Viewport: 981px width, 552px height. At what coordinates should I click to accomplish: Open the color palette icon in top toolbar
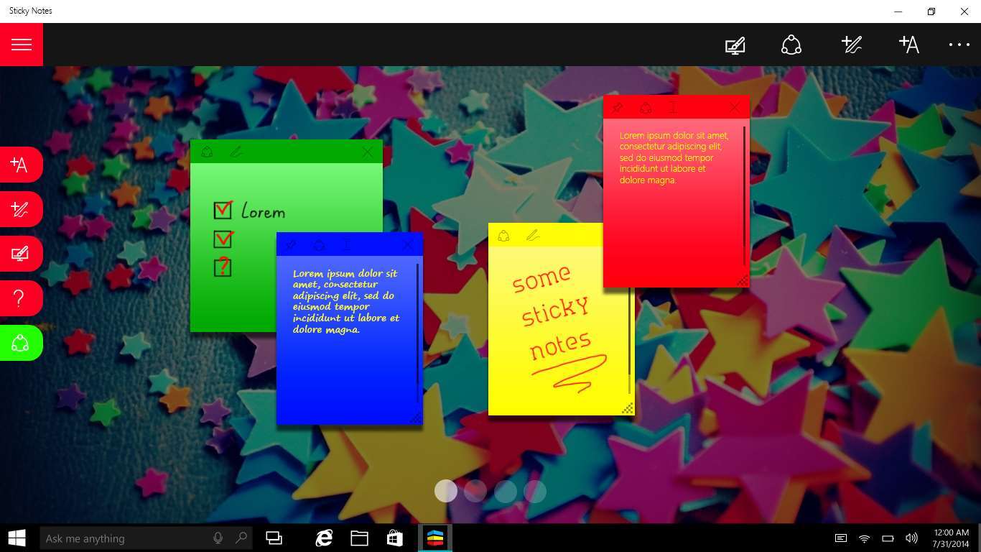tap(791, 45)
